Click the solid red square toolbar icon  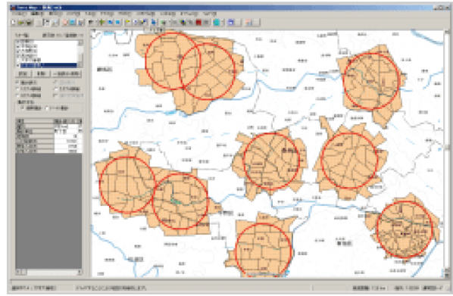click(198, 23)
